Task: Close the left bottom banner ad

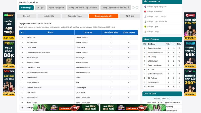Action: pyautogui.click(x=99, y=104)
